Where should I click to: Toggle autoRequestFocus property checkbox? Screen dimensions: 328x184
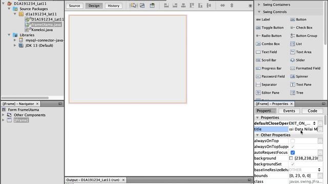[293, 152]
